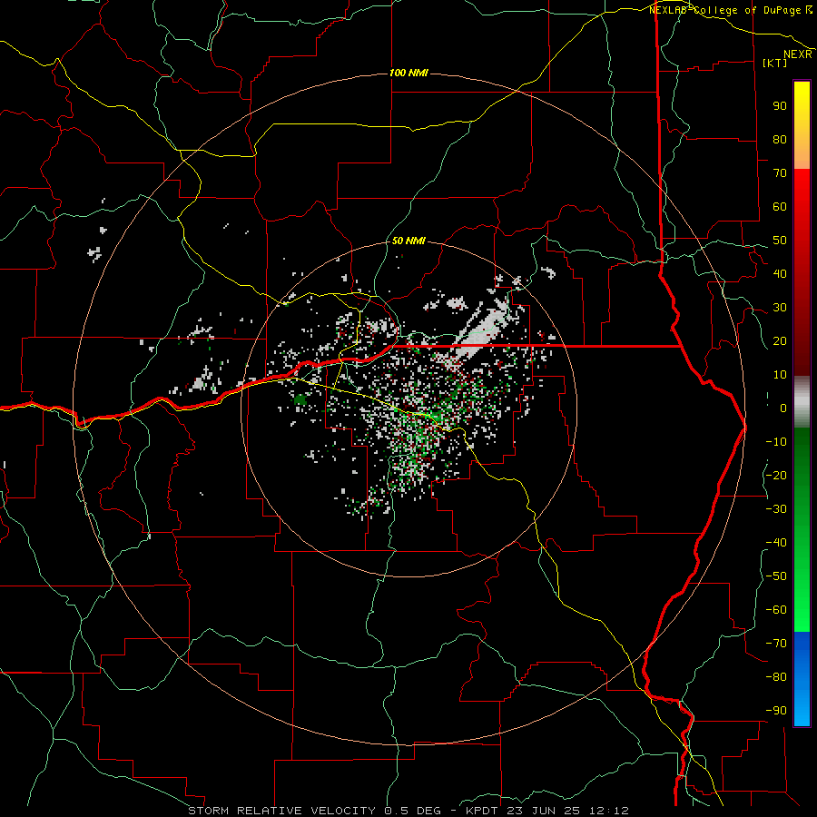This screenshot has height=817, width=817.
Task: Click the positive 80 scale value
Action: 780,139
